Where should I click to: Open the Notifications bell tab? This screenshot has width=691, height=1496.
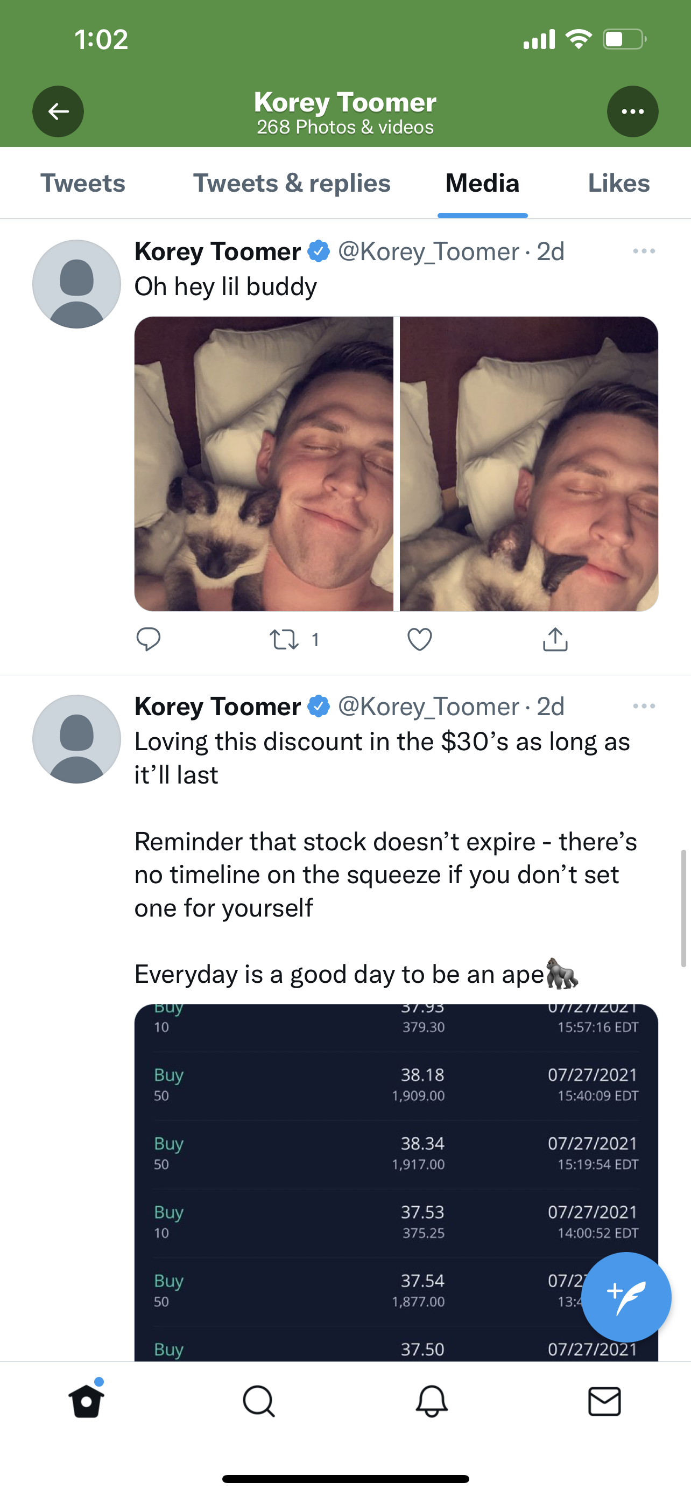[x=432, y=1401]
